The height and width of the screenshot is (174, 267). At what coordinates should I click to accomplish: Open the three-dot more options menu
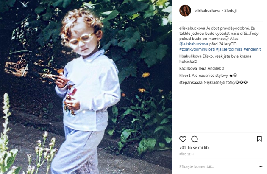click(x=260, y=167)
